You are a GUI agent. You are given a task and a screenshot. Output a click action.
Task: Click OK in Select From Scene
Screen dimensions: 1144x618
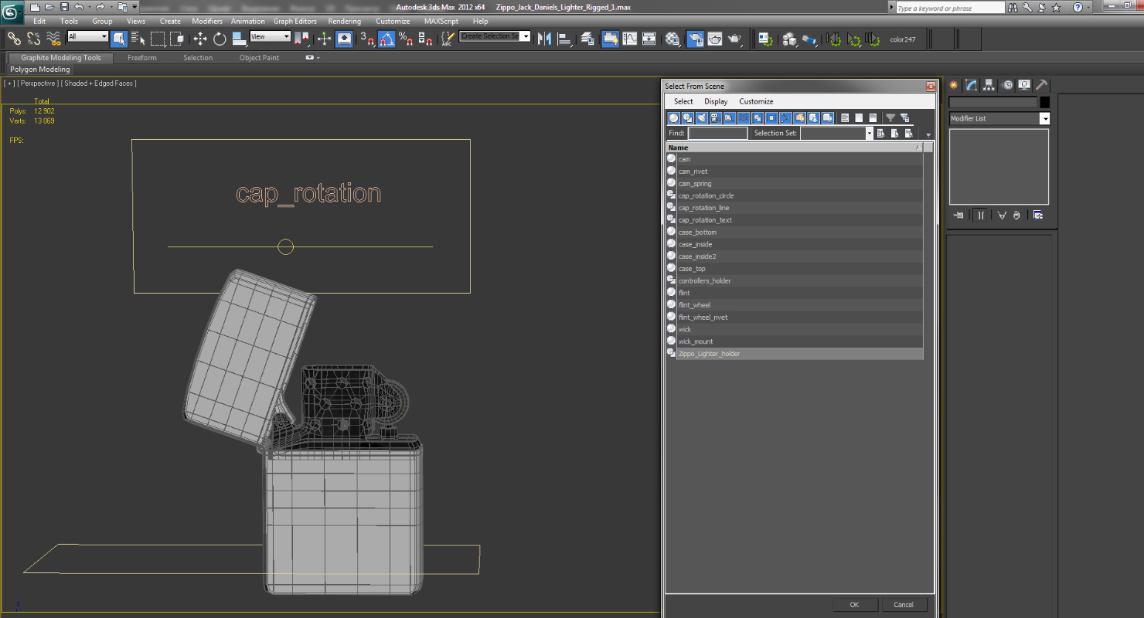[854, 605]
